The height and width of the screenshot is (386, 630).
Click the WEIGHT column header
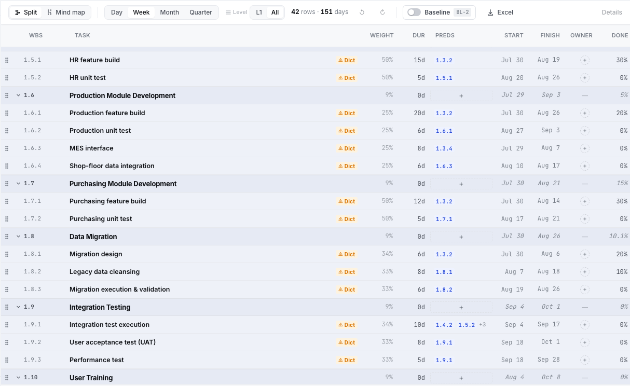382,35
